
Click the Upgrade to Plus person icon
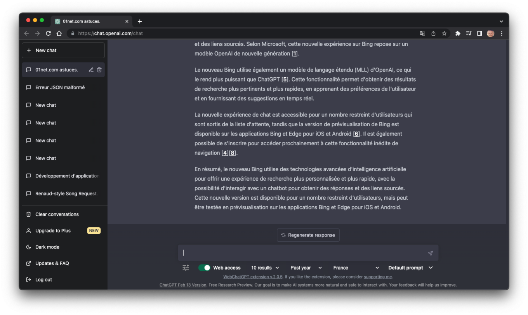(28, 231)
